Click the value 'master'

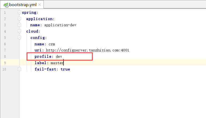(57, 63)
